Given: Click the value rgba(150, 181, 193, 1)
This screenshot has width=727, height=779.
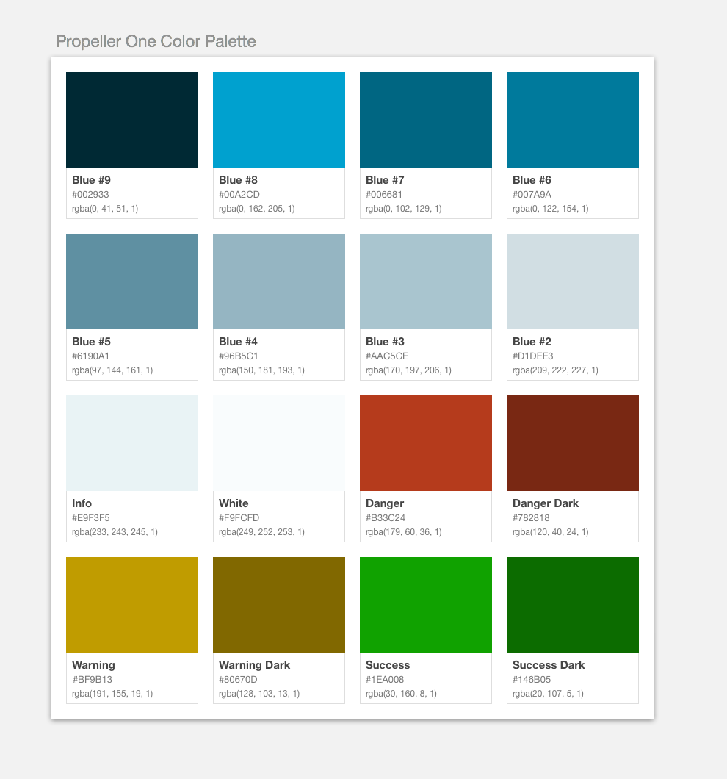Looking at the screenshot, I should pos(261,370).
